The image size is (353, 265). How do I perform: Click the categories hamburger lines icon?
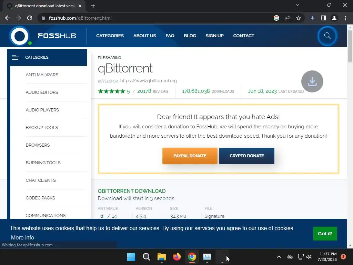[x=16, y=58]
